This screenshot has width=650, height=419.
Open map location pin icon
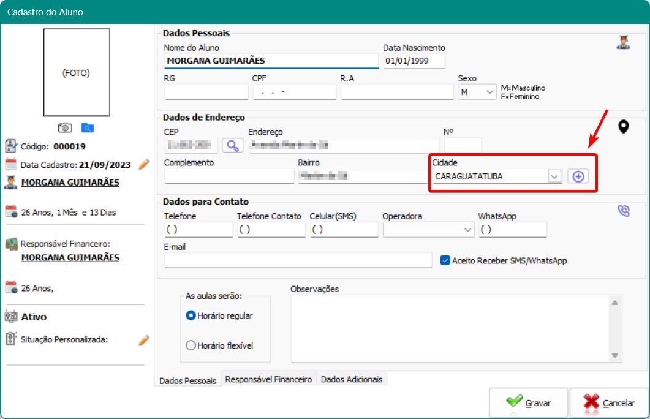[x=624, y=126]
